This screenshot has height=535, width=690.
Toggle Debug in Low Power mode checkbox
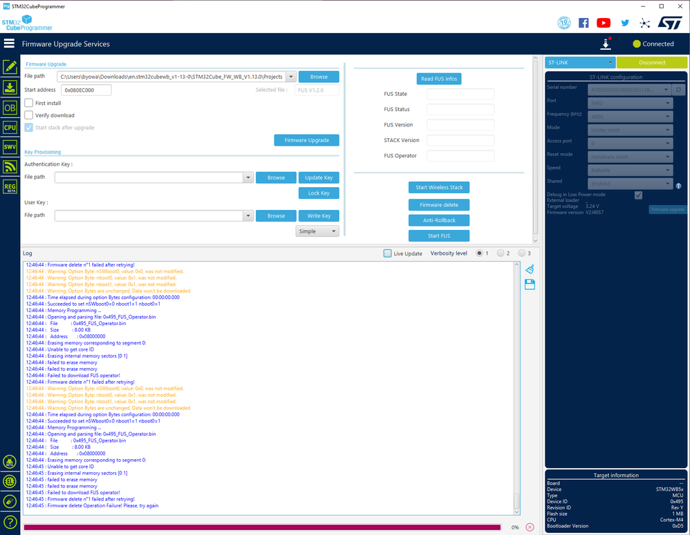tap(638, 195)
